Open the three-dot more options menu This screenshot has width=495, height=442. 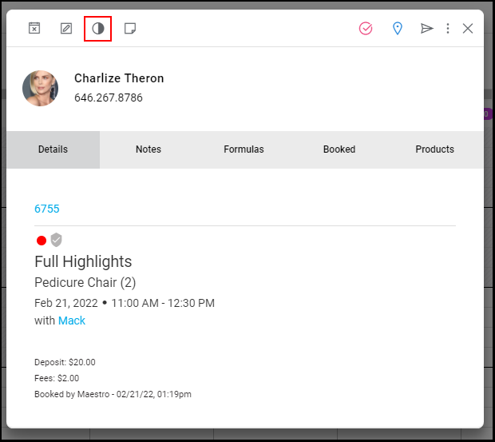(448, 29)
